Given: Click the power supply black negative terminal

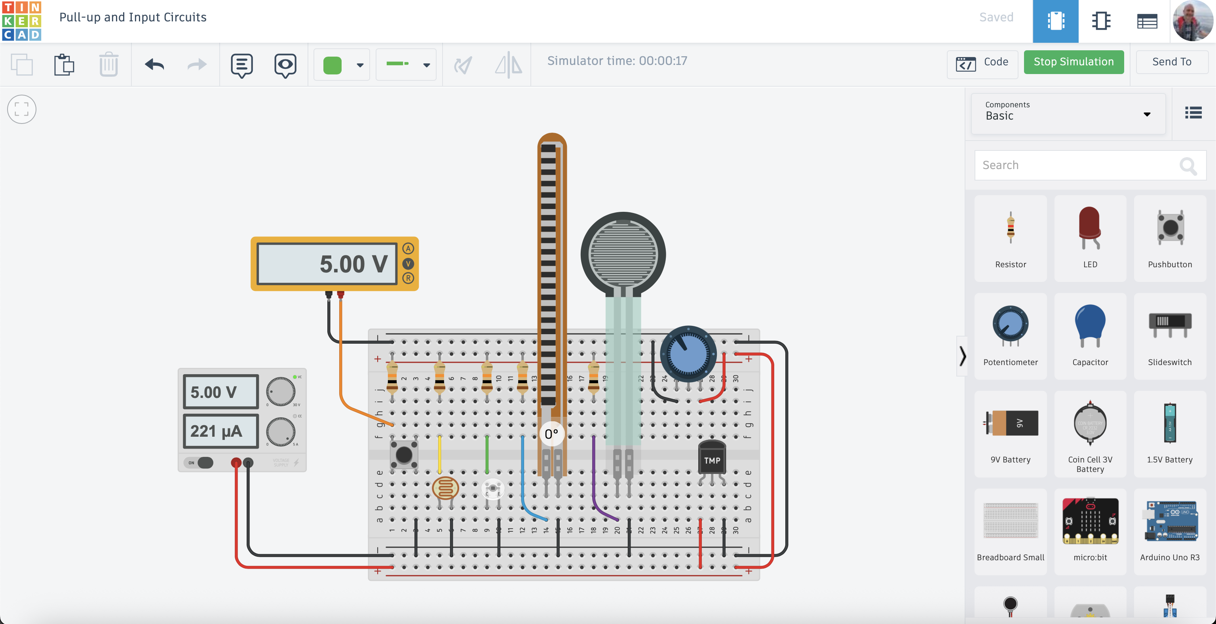Looking at the screenshot, I should (x=248, y=463).
